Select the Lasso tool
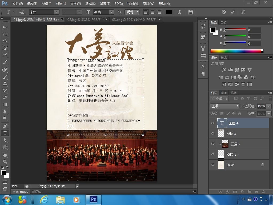The width and height of the screenshot is (273, 205). pyautogui.click(x=5, y=41)
